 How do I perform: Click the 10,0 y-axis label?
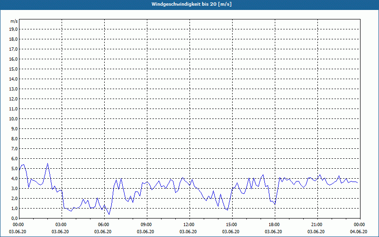(13, 119)
